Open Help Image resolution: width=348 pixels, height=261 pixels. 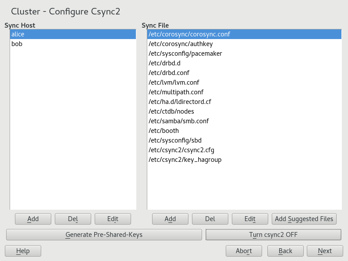[x=23, y=251]
